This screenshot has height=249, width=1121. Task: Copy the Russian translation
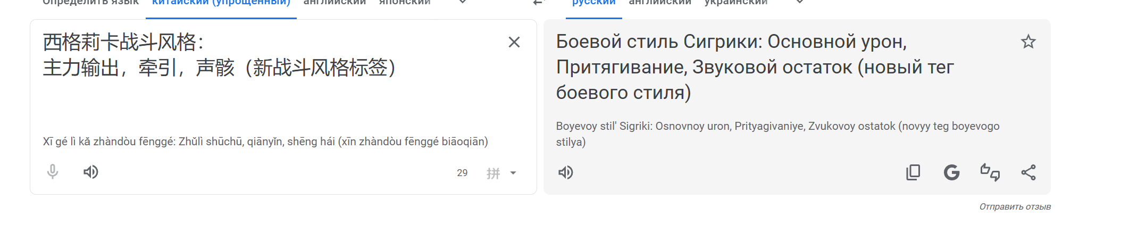click(913, 172)
